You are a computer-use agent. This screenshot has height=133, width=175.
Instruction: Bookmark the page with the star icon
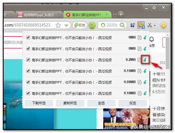(58, 25)
